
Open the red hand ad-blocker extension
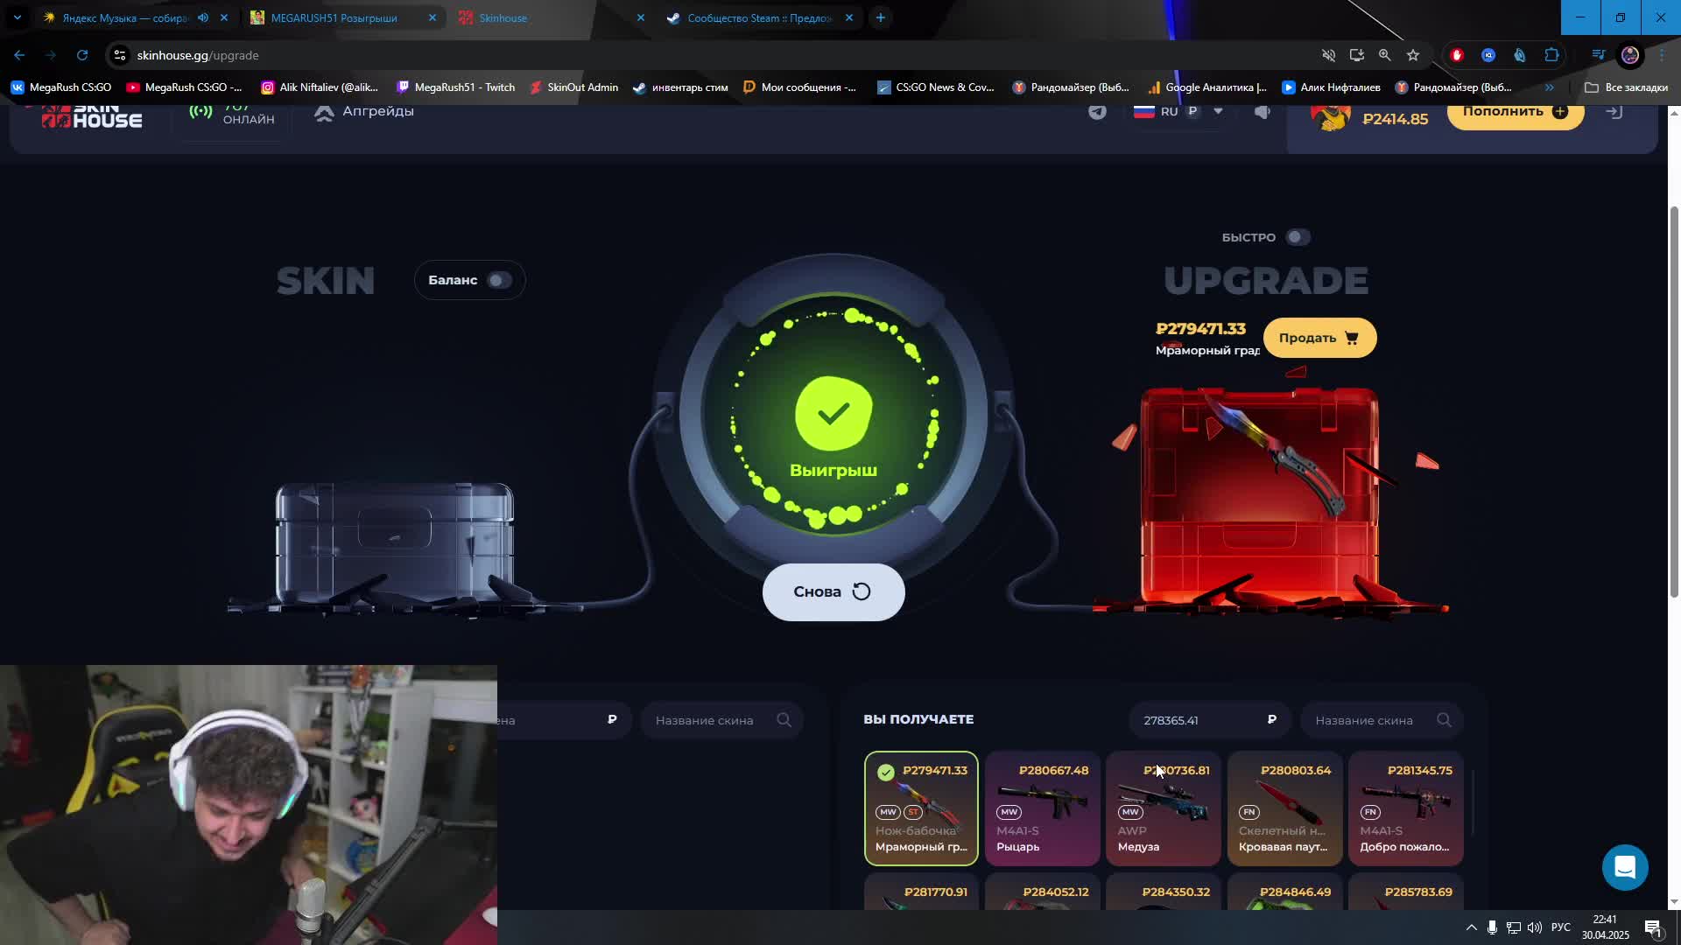1457,55
